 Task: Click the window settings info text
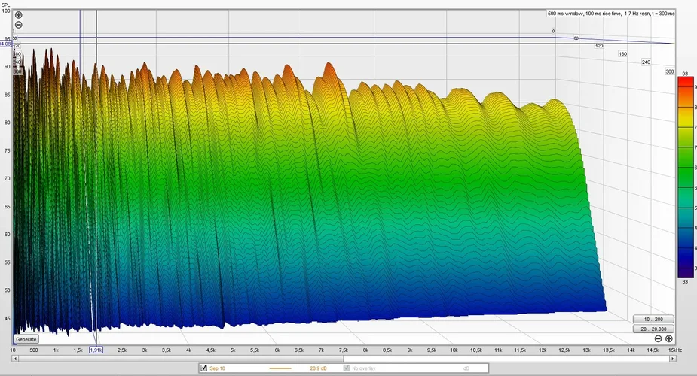[x=610, y=14]
